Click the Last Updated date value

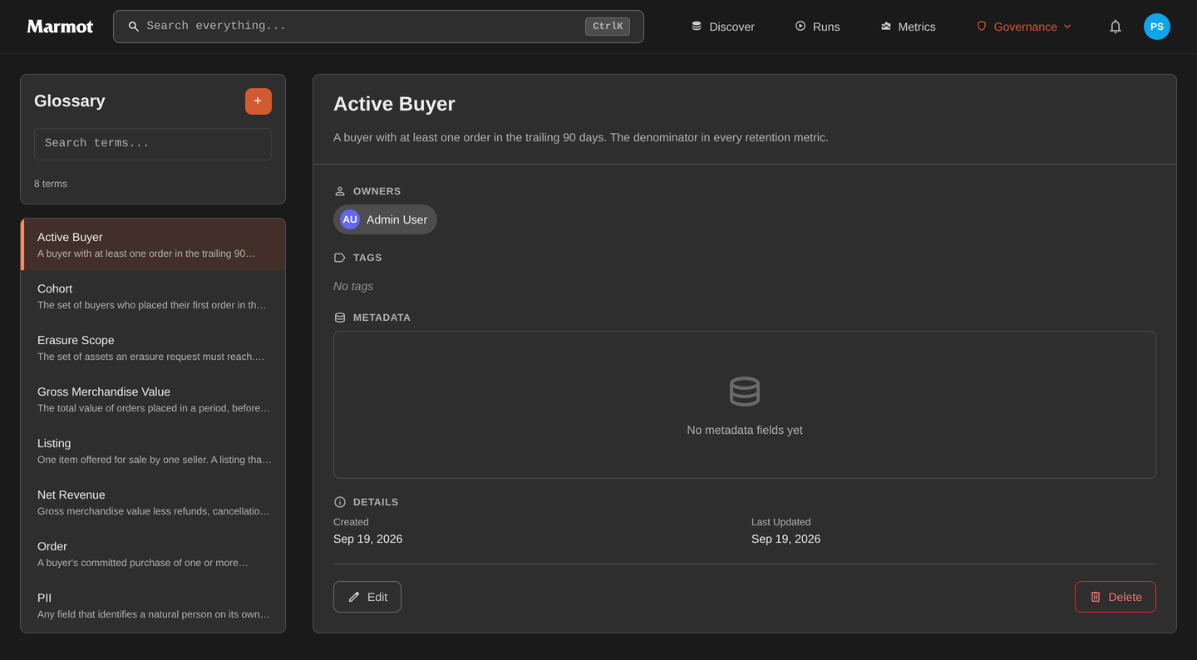(x=786, y=539)
